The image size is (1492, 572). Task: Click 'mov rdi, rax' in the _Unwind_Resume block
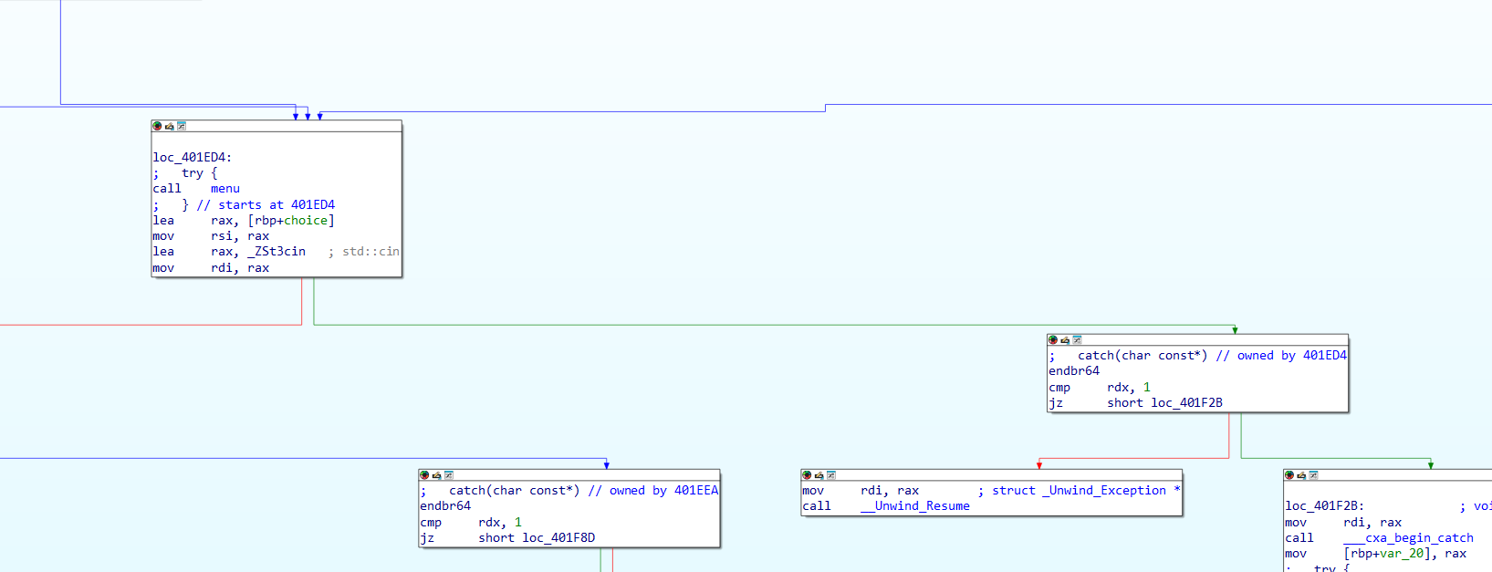coord(861,491)
